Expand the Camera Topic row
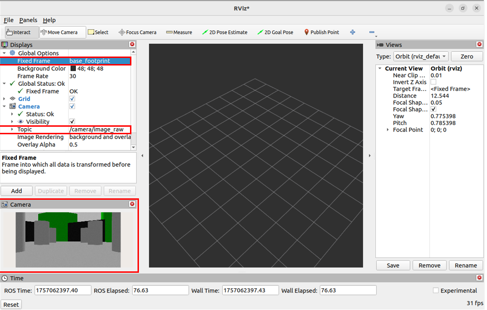487x310 pixels. (12, 129)
